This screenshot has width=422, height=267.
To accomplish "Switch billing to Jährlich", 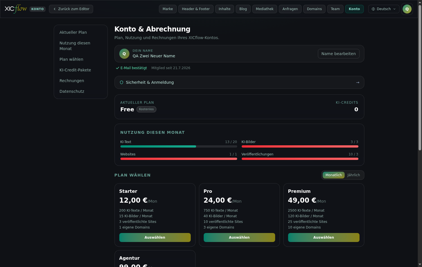I will click(354, 175).
